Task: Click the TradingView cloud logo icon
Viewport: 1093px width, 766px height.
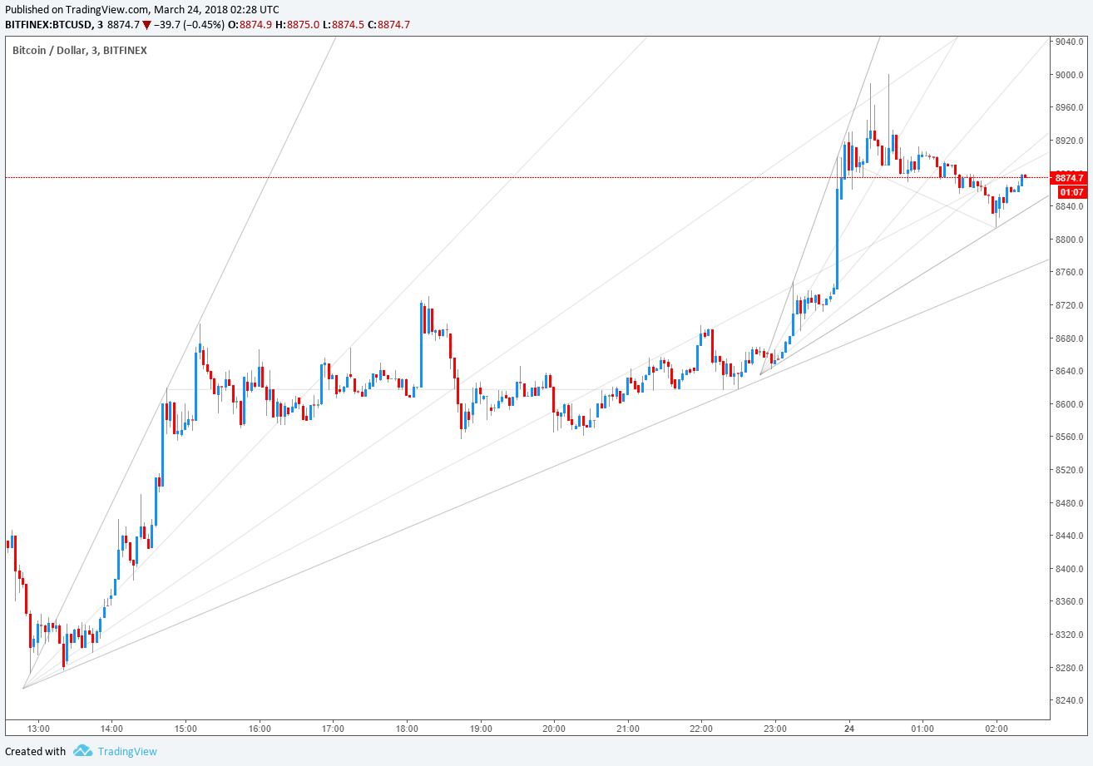Action: 82,751
